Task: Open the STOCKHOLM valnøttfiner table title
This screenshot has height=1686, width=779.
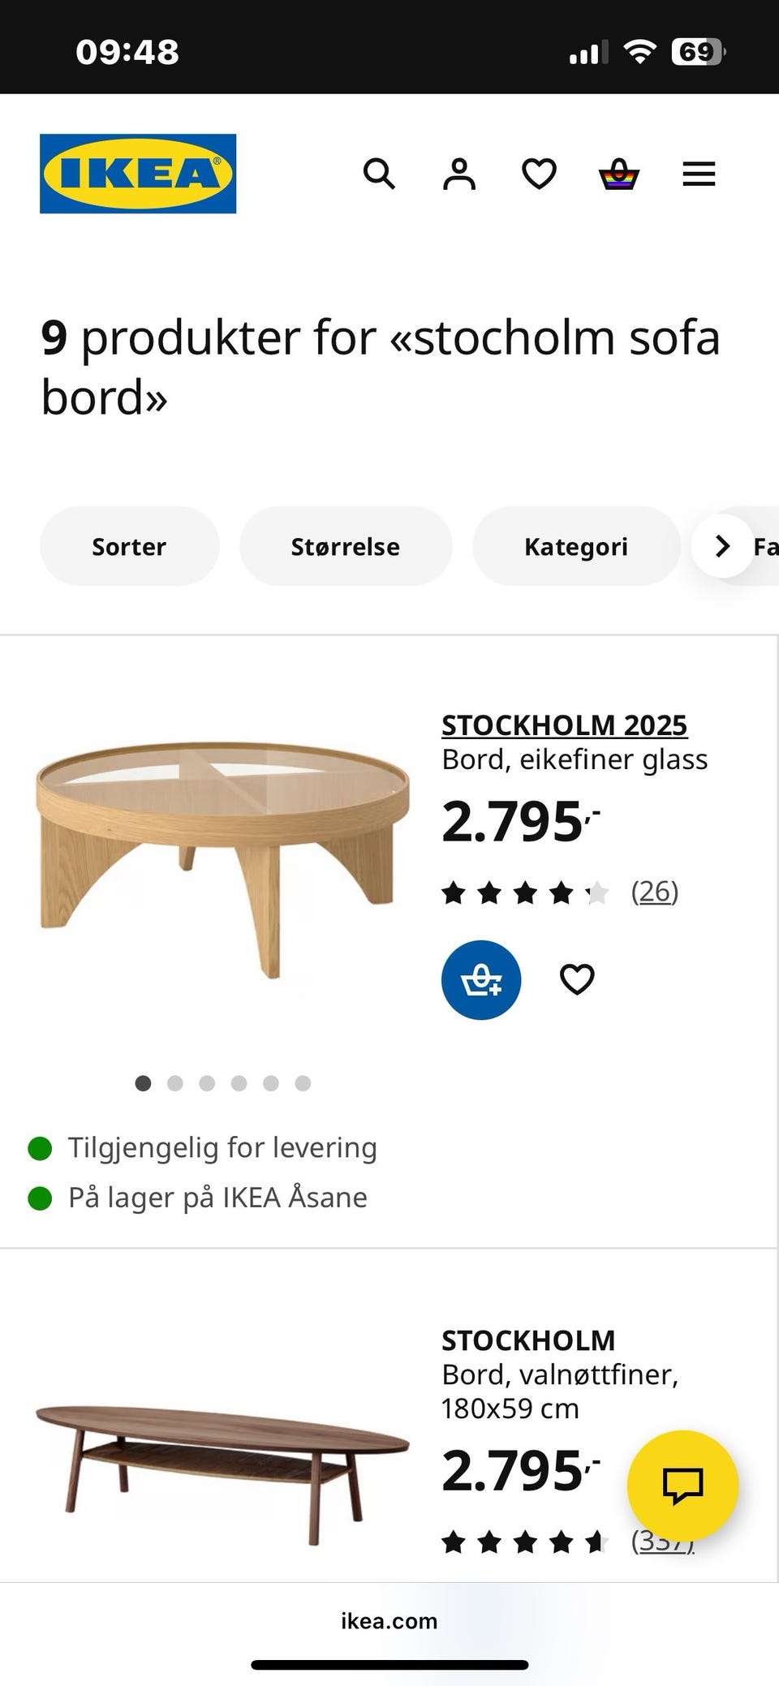Action: click(528, 1340)
